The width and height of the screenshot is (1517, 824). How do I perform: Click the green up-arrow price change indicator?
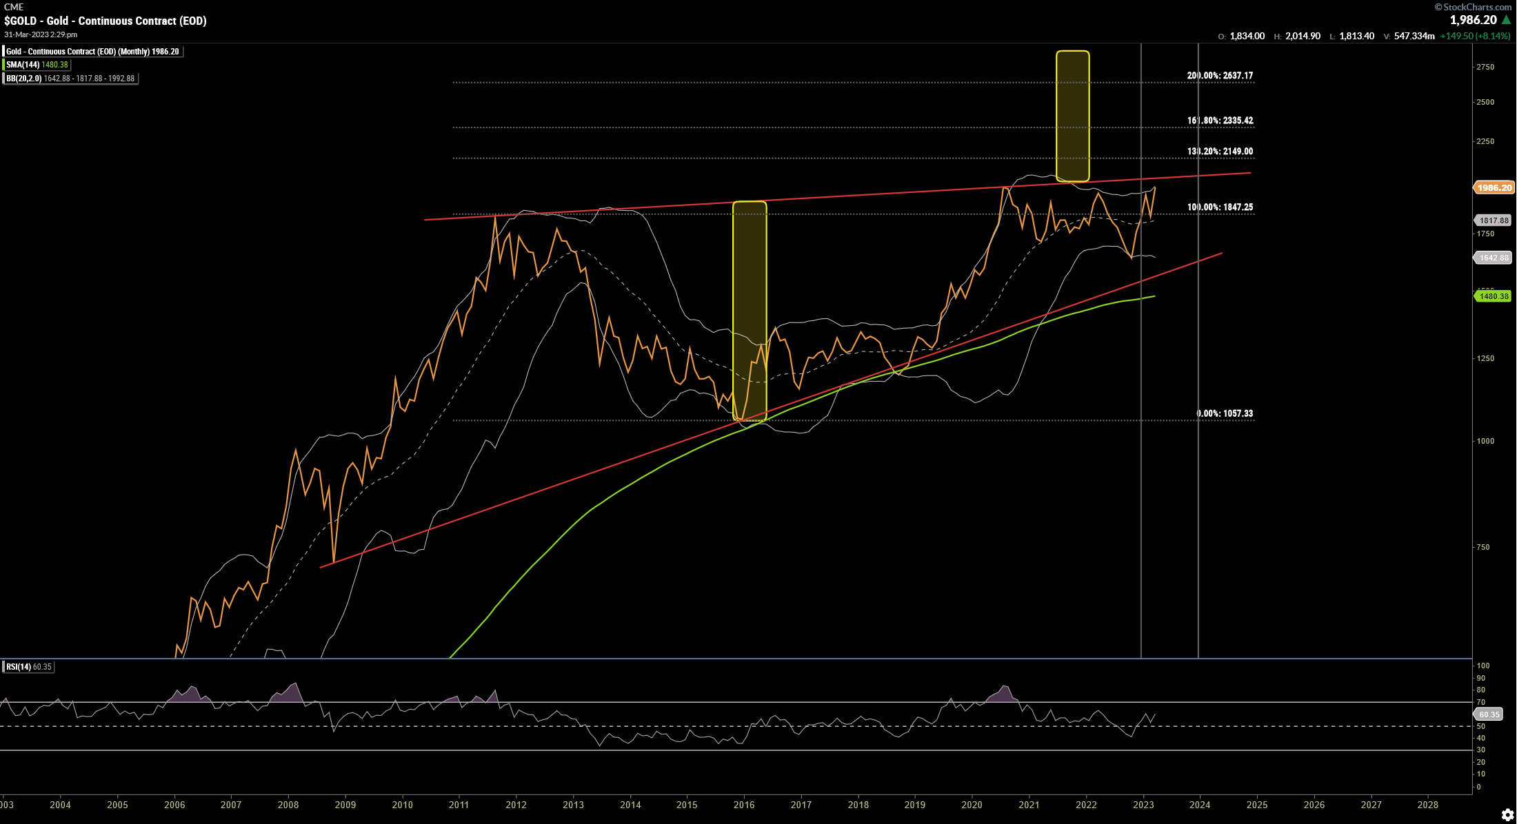pos(1506,21)
